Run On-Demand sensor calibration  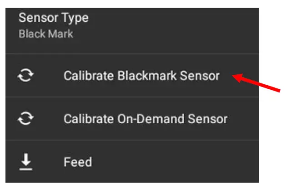tap(145, 119)
